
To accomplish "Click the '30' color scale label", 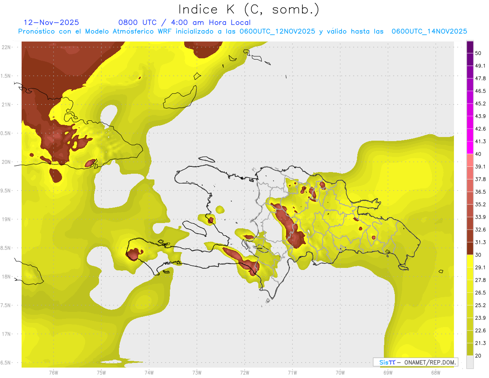I will (478, 255).
